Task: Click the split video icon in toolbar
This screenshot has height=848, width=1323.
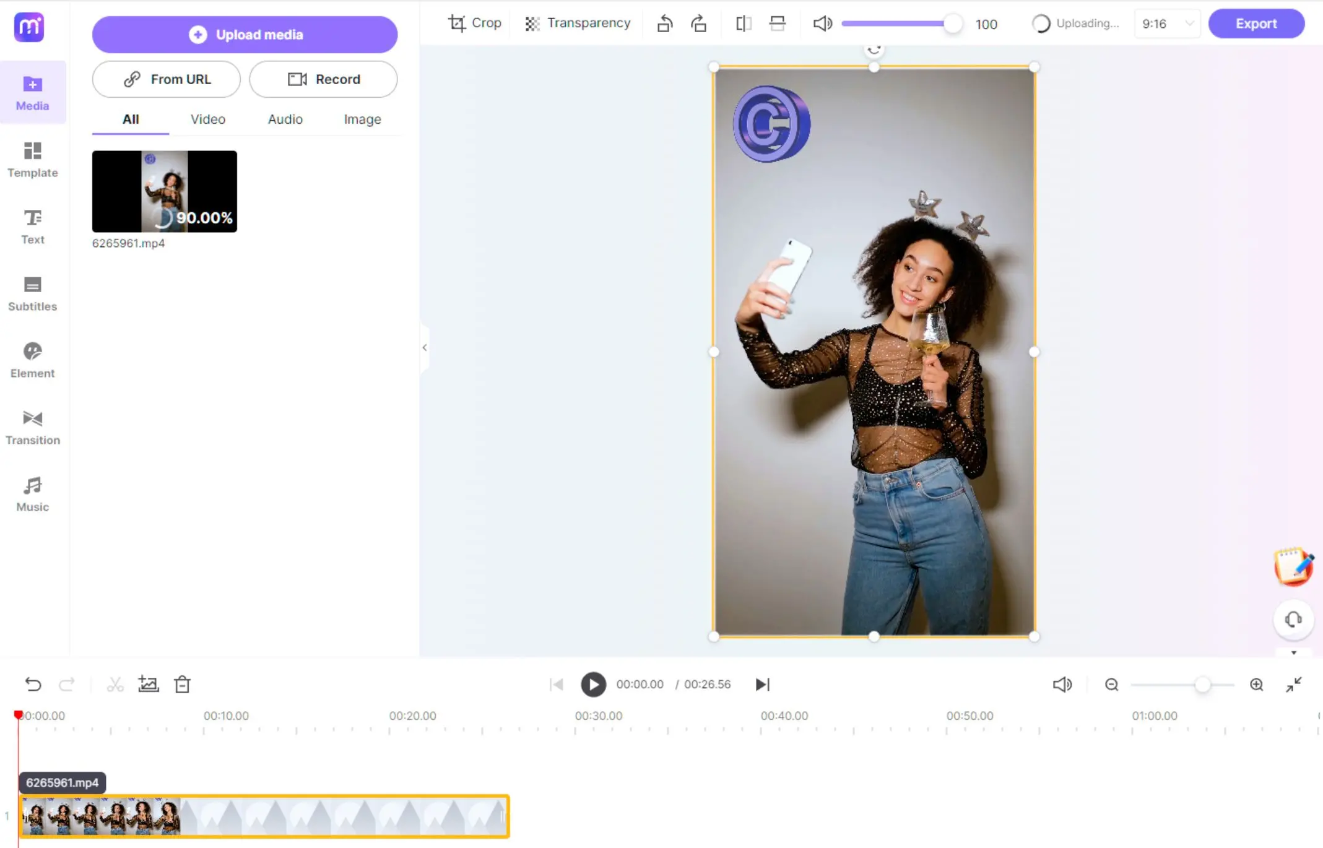Action: 115,684
